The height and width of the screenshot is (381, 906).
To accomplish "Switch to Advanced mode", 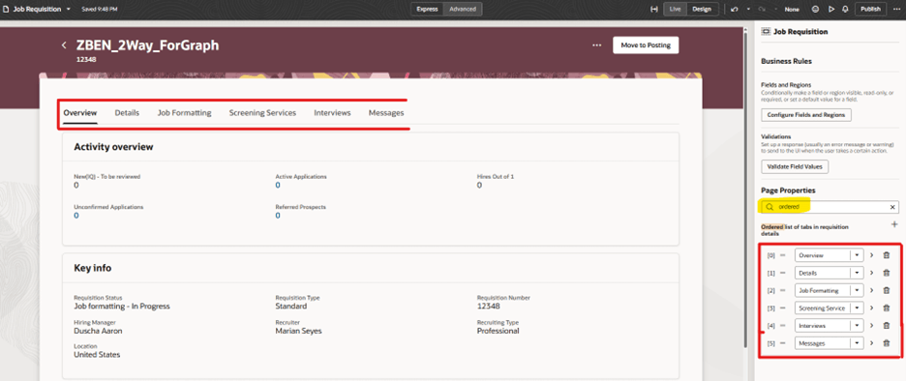I will click(463, 10).
